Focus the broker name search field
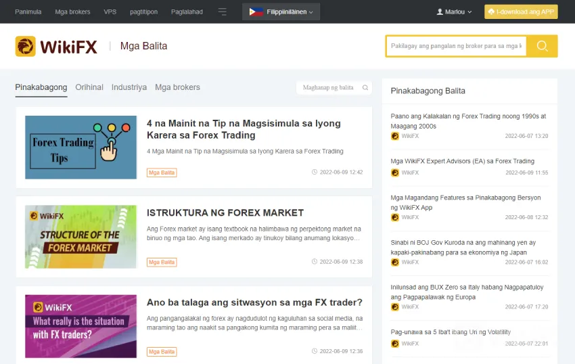The height and width of the screenshot is (364, 575). (456, 46)
